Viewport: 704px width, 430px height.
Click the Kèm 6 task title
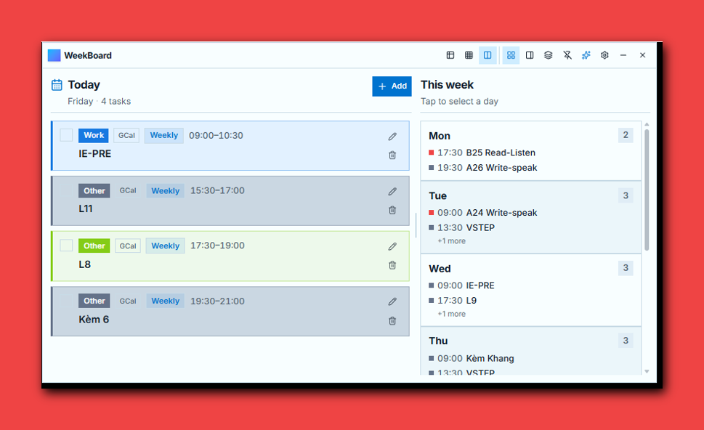[x=94, y=319]
